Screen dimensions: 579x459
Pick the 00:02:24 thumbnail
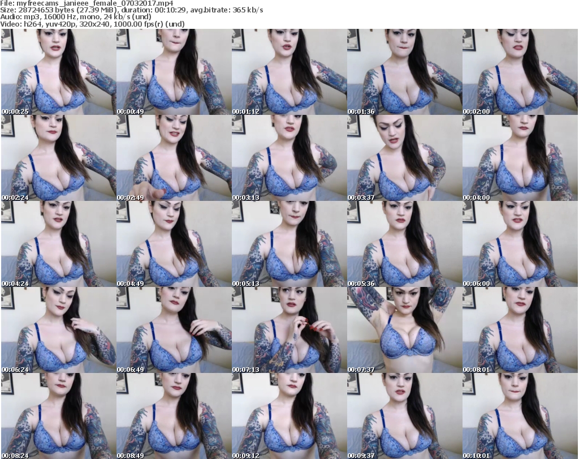point(58,158)
